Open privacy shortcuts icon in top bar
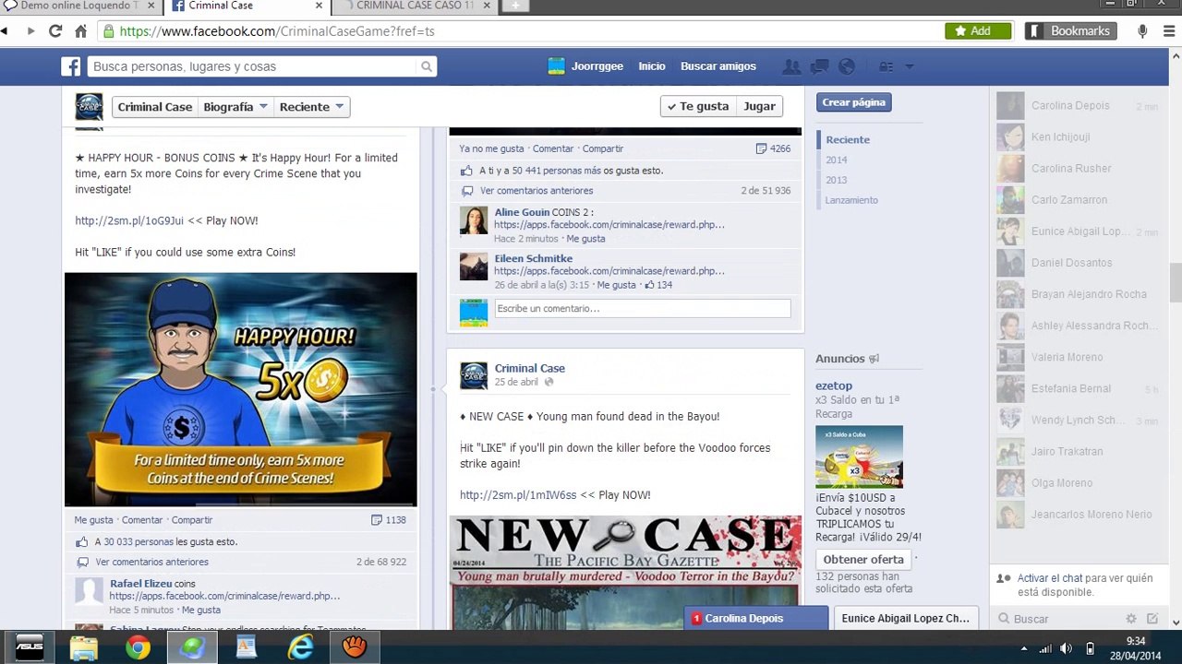The height and width of the screenshot is (664, 1182). tap(886, 66)
